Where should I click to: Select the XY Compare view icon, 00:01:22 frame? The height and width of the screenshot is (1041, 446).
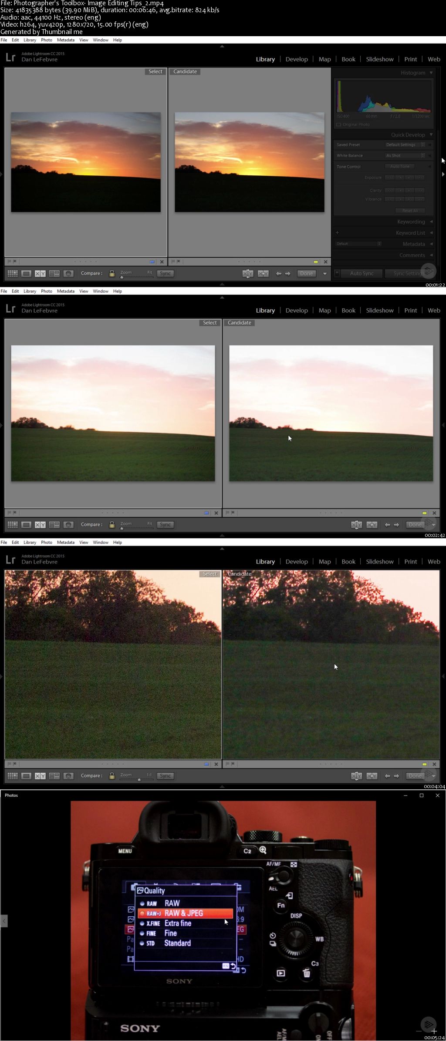tap(40, 273)
